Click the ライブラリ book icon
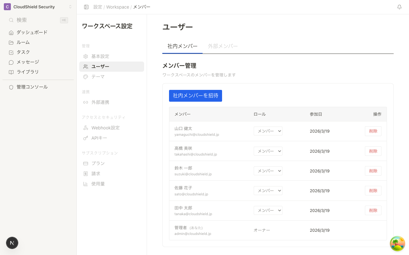Viewport: 409px width, 255px height. (x=11, y=72)
